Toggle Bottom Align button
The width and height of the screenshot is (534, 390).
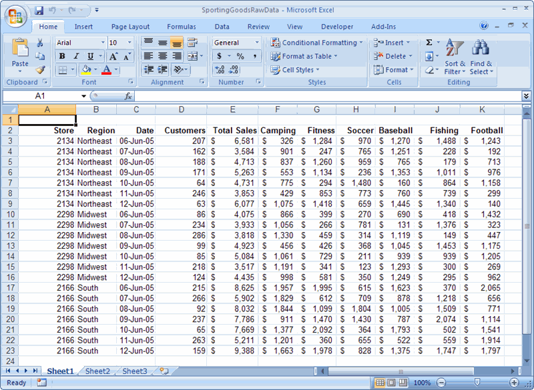[x=177, y=43]
